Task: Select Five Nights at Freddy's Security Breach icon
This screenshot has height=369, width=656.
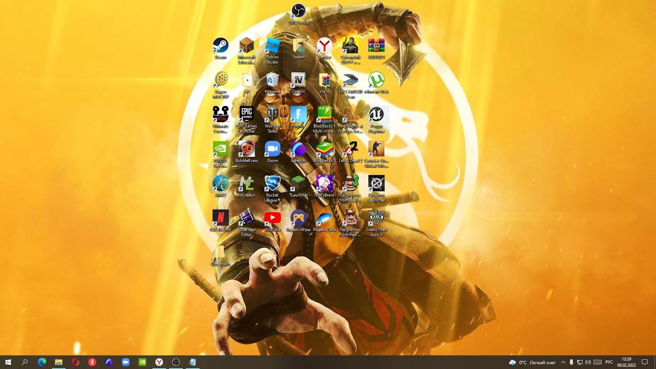Action: coord(351,119)
